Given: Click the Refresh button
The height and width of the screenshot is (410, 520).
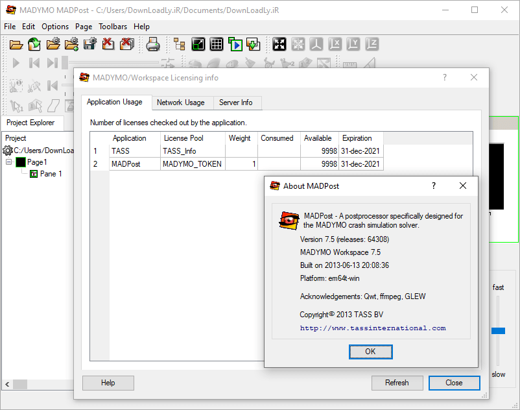Looking at the screenshot, I should pos(397,383).
